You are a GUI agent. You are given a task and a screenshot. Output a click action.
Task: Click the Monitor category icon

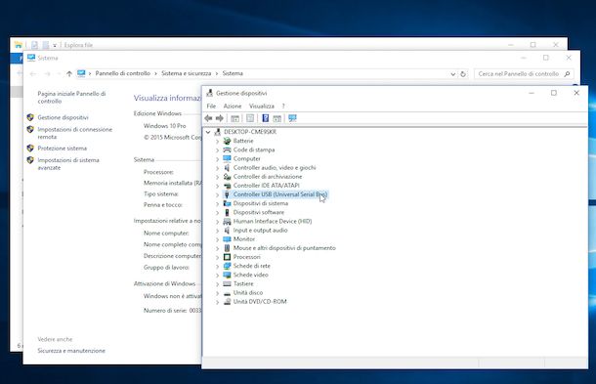[227, 239]
